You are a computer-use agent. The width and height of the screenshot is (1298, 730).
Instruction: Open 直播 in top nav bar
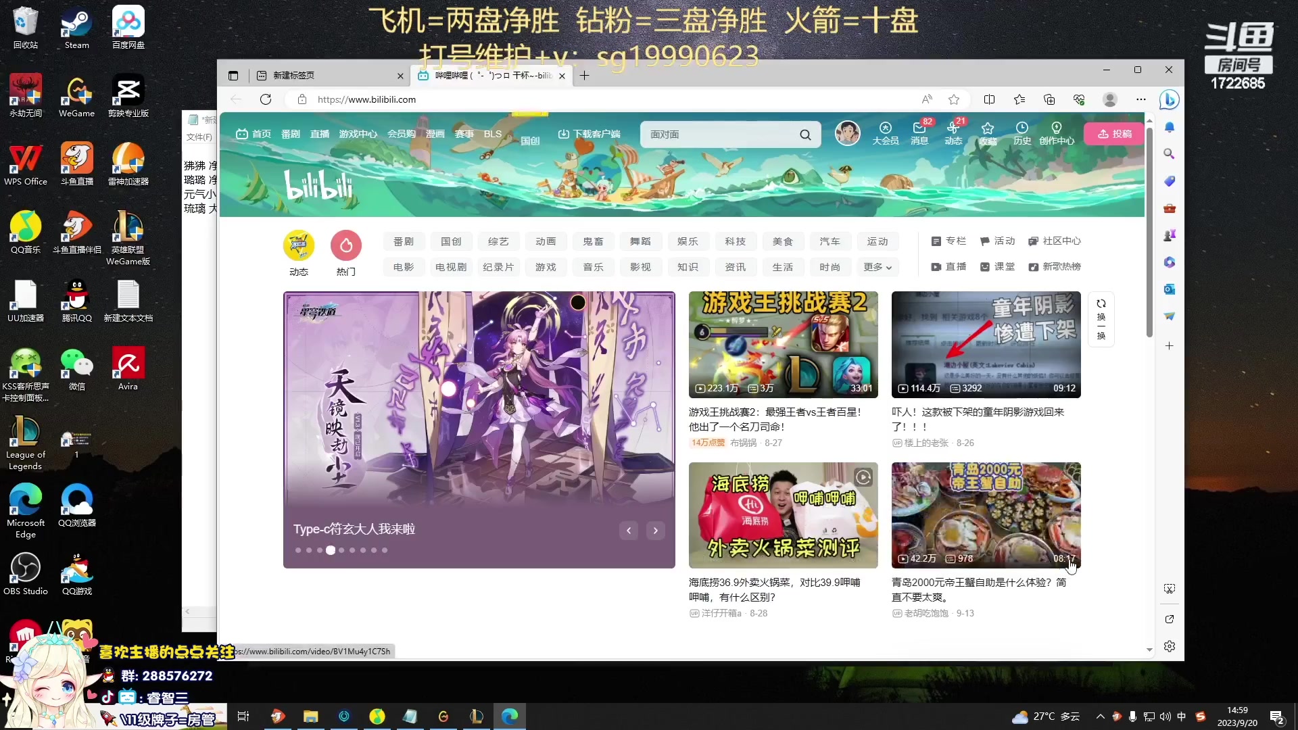tap(320, 134)
